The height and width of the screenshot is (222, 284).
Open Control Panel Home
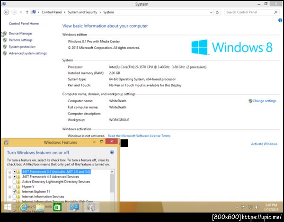tap(24, 24)
